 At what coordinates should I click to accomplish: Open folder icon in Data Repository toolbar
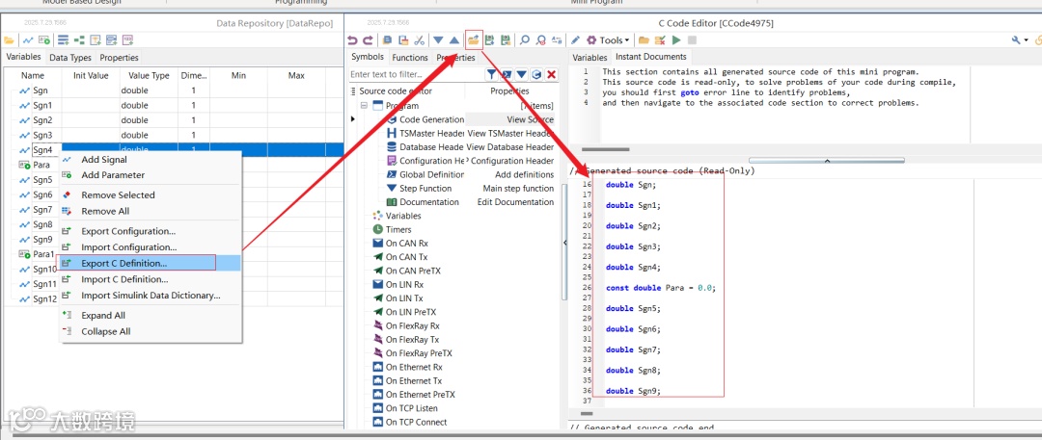[9, 40]
